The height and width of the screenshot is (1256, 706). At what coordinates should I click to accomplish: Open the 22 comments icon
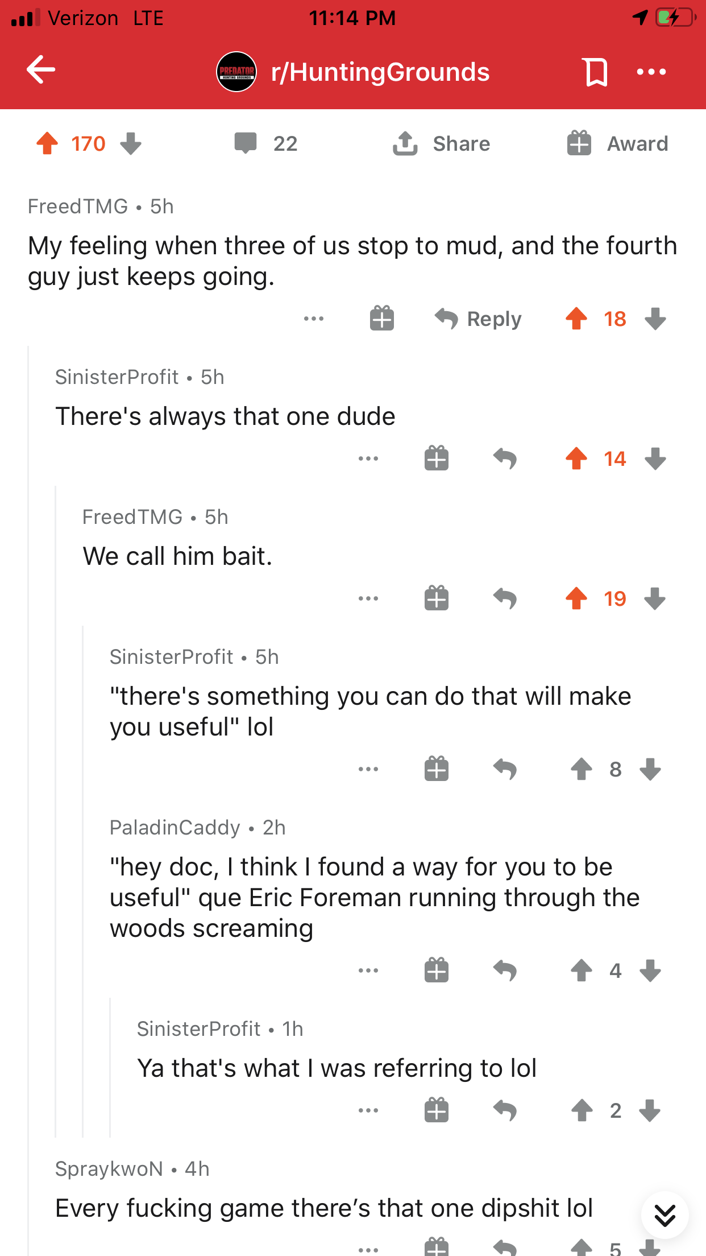246,143
